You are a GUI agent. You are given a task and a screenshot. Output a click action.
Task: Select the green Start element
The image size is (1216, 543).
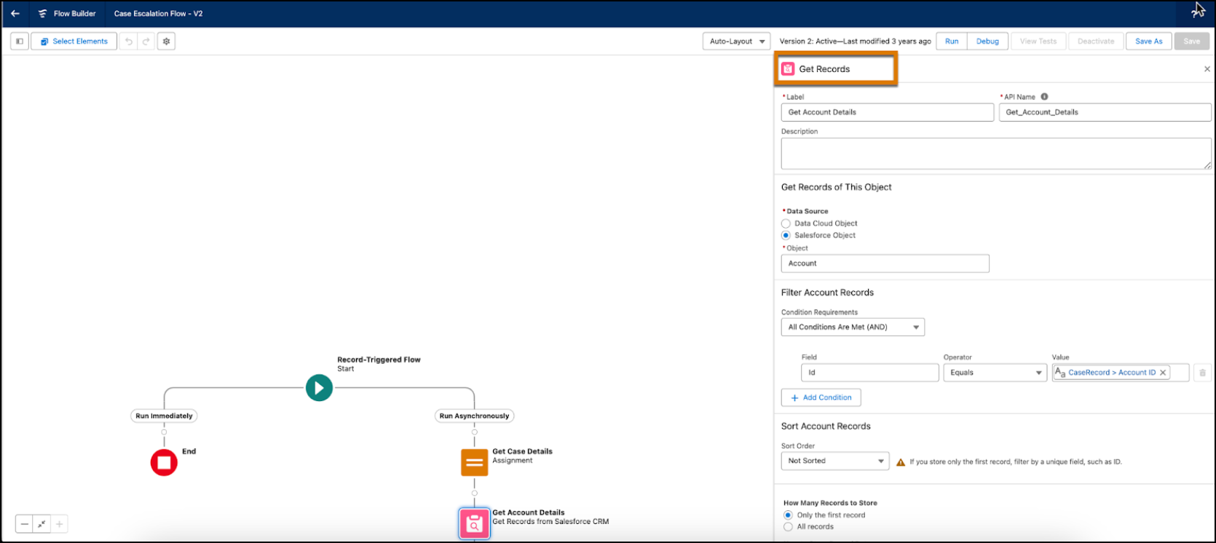(319, 388)
